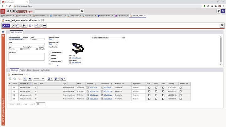Open the Hidden search mode dropdown

(39, 79)
